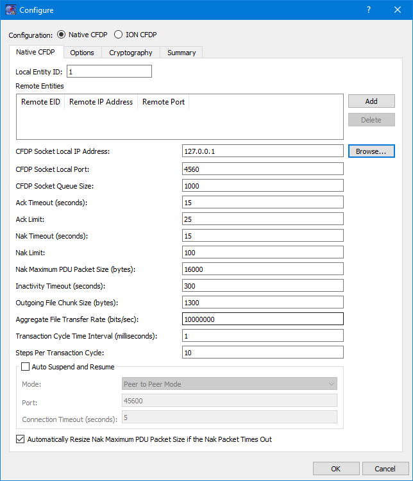Click the Remote IP Address column header
Viewport: 413px width, 481px height.
click(101, 102)
